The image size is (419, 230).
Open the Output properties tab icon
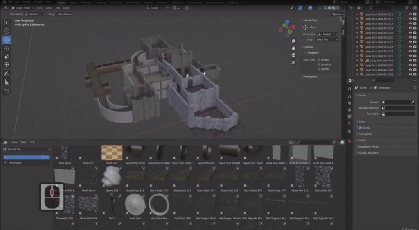pos(350,103)
